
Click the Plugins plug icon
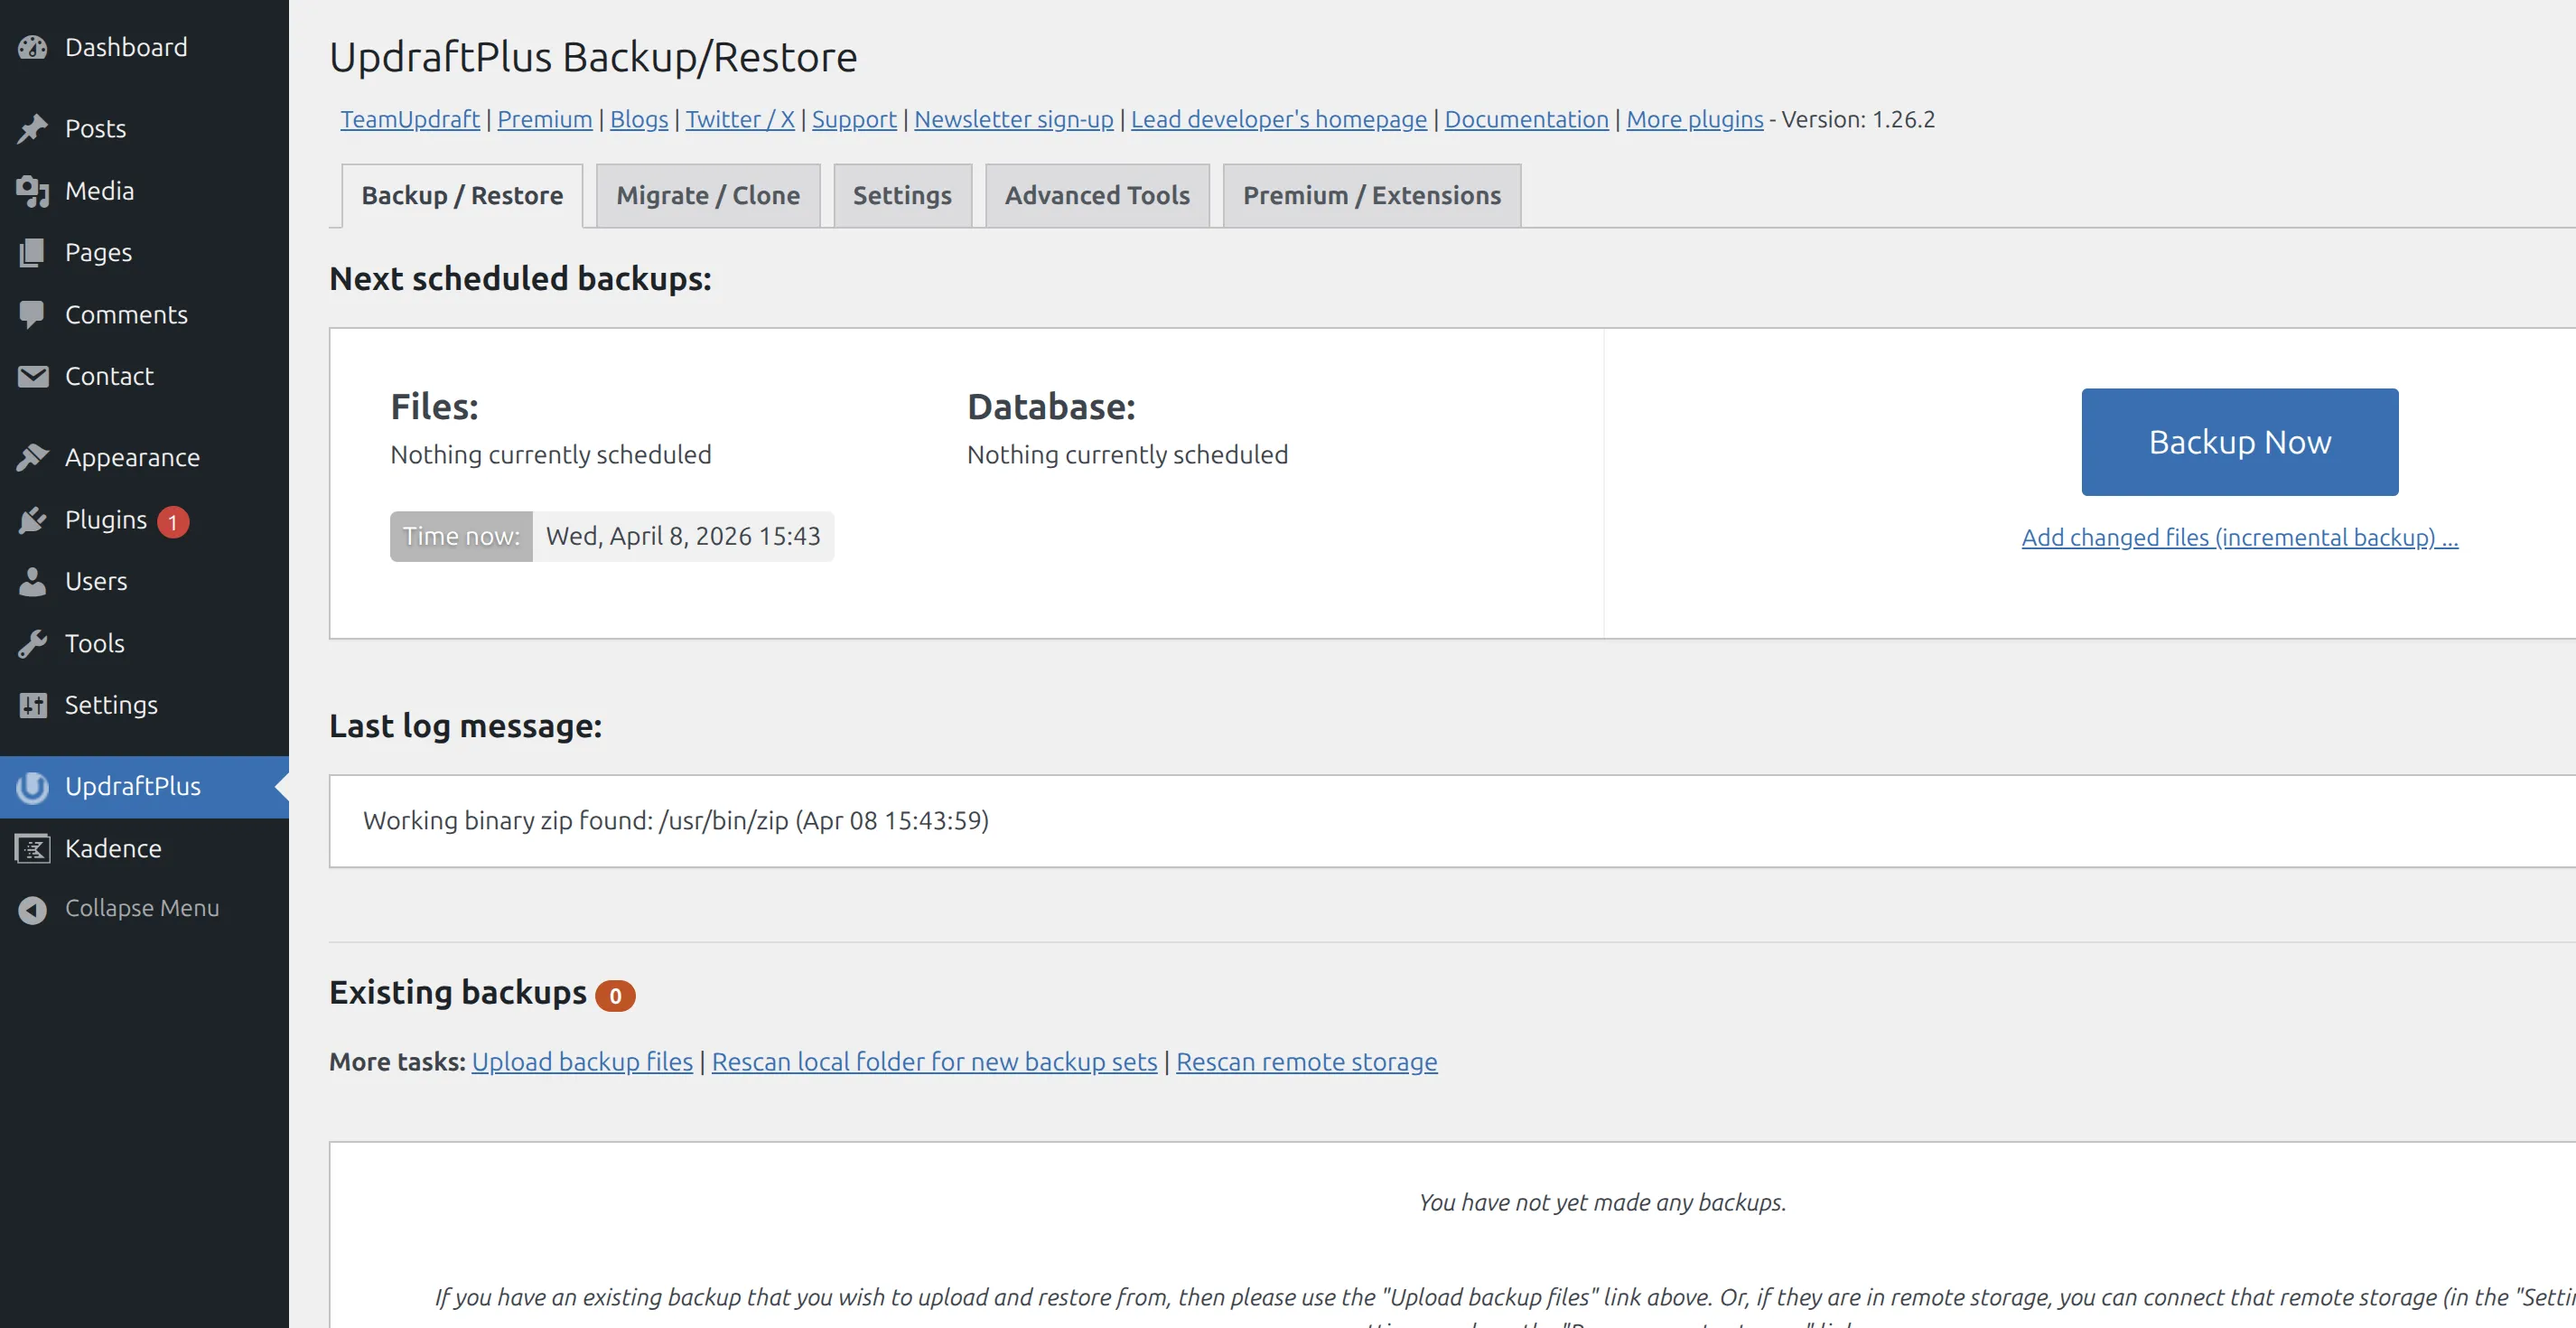pyautogui.click(x=32, y=520)
